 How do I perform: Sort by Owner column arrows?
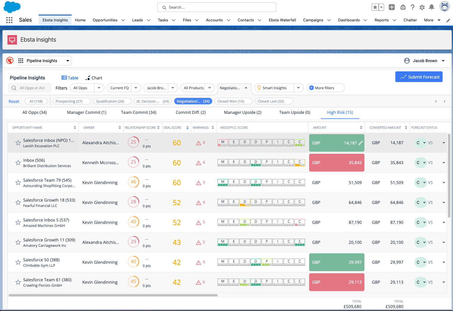click(x=120, y=128)
